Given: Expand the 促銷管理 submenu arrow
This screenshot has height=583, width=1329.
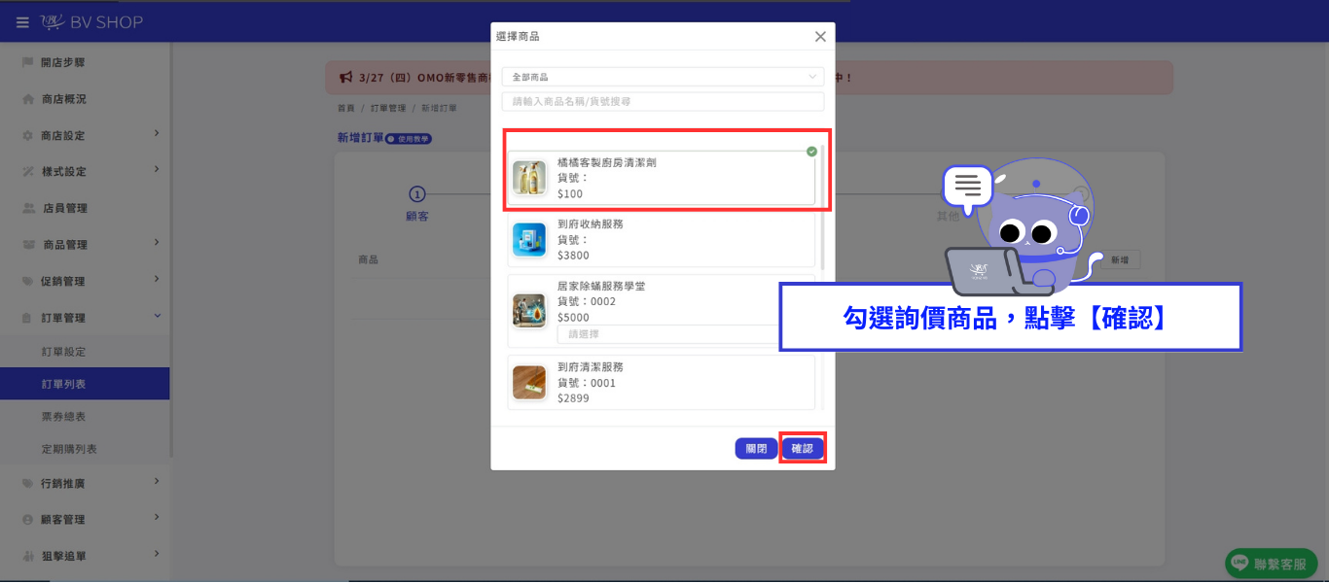Looking at the screenshot, I should (157, 280).
